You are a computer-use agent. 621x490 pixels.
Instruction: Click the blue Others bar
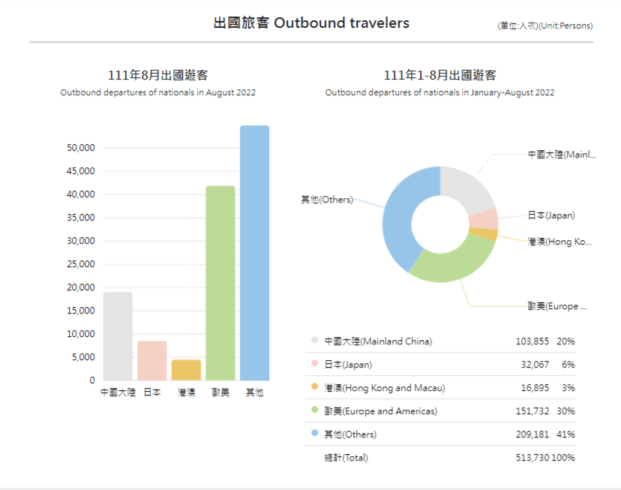coord(254,253)
